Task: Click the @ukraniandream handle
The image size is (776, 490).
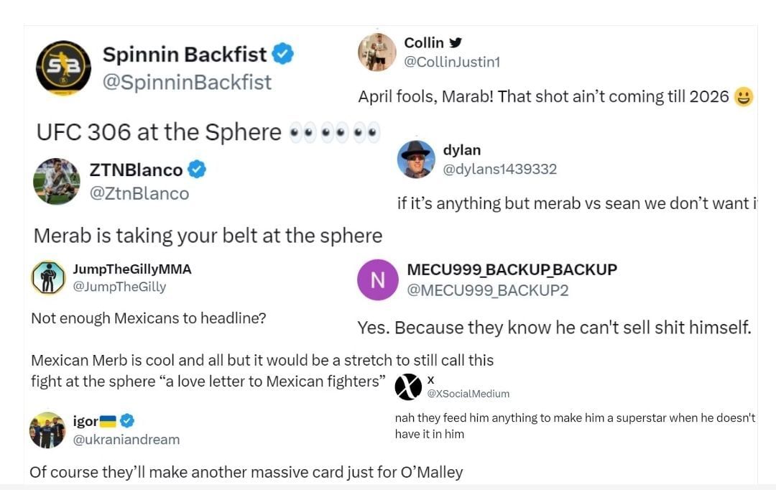Action: tap(126, 439)
